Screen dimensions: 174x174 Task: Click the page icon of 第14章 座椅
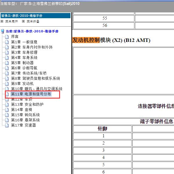tap(7, 110)
